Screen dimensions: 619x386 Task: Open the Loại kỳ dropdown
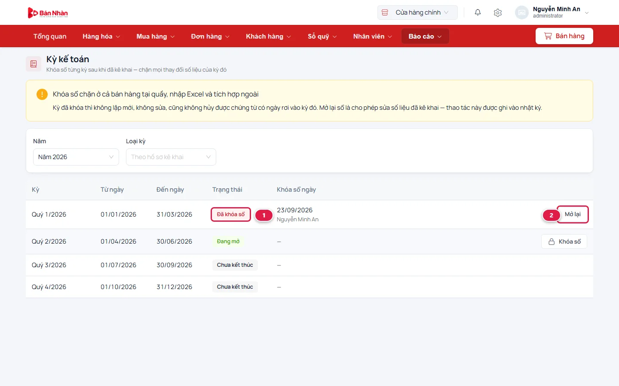(171, 157)
